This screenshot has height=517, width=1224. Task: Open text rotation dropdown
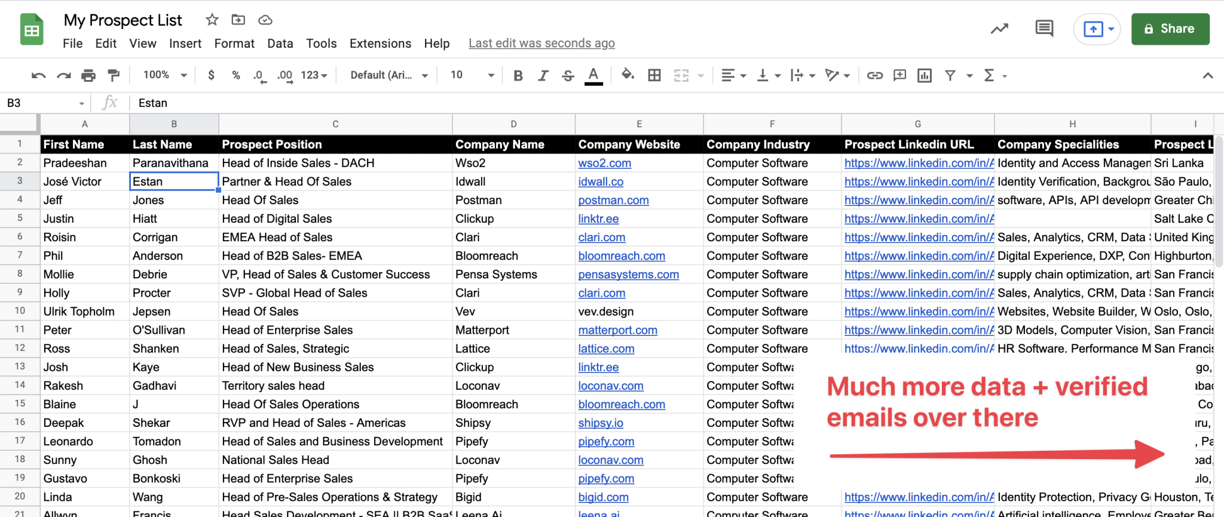(837, 75)
